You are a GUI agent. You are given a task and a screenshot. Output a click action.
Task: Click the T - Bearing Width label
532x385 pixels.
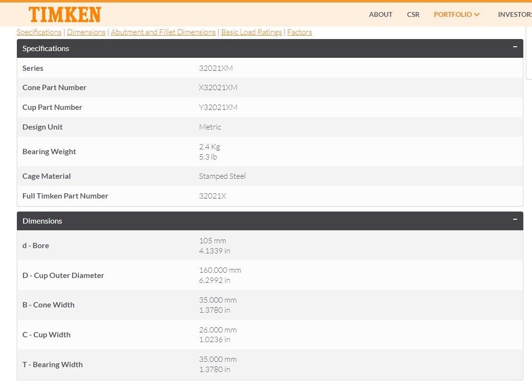pos(52,365)
